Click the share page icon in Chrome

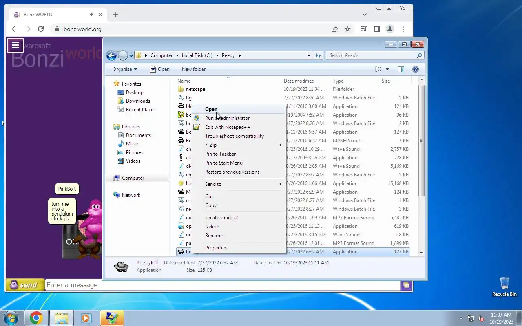(x=334, y=29)
